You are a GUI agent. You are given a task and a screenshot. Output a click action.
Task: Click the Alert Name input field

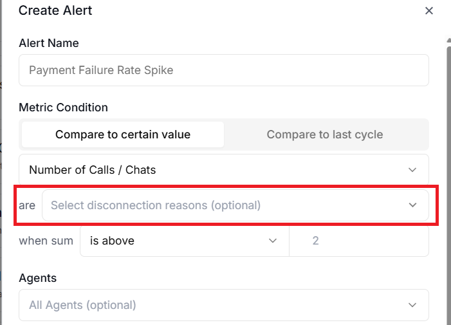point(223,70)
